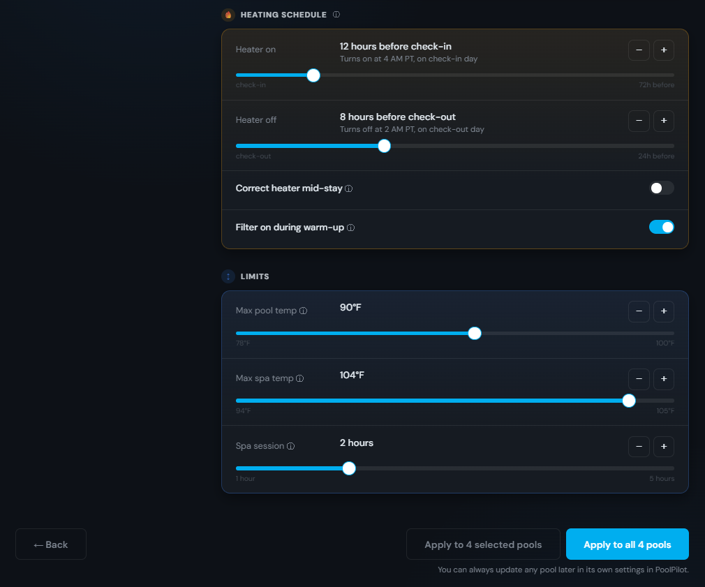Increase Heater off hours with plus
The image size is (705, 587).
click(x=664, y=121)
